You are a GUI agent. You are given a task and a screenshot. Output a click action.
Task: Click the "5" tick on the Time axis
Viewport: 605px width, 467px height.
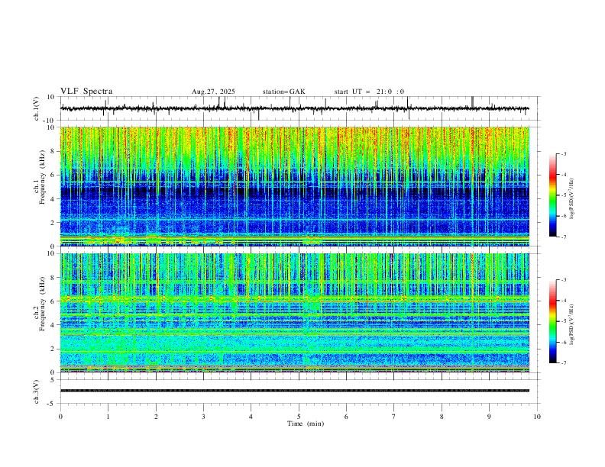pos(299,417)
